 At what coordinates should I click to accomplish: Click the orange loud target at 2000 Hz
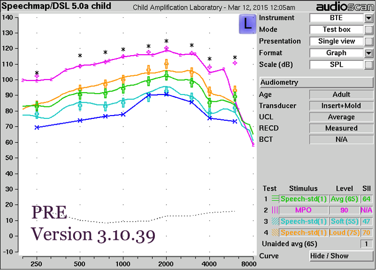[x=166, y=64]
